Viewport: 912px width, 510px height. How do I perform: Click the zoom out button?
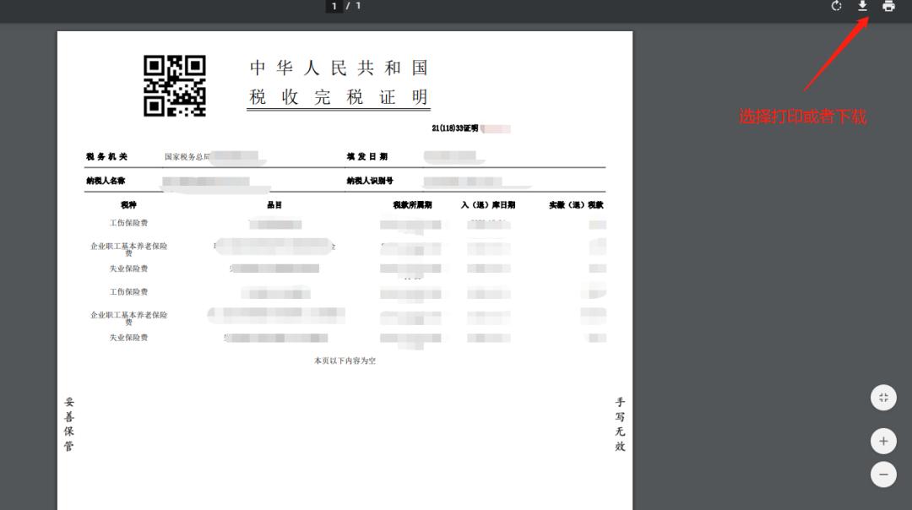pyautogui.click(x=882, y=474)
